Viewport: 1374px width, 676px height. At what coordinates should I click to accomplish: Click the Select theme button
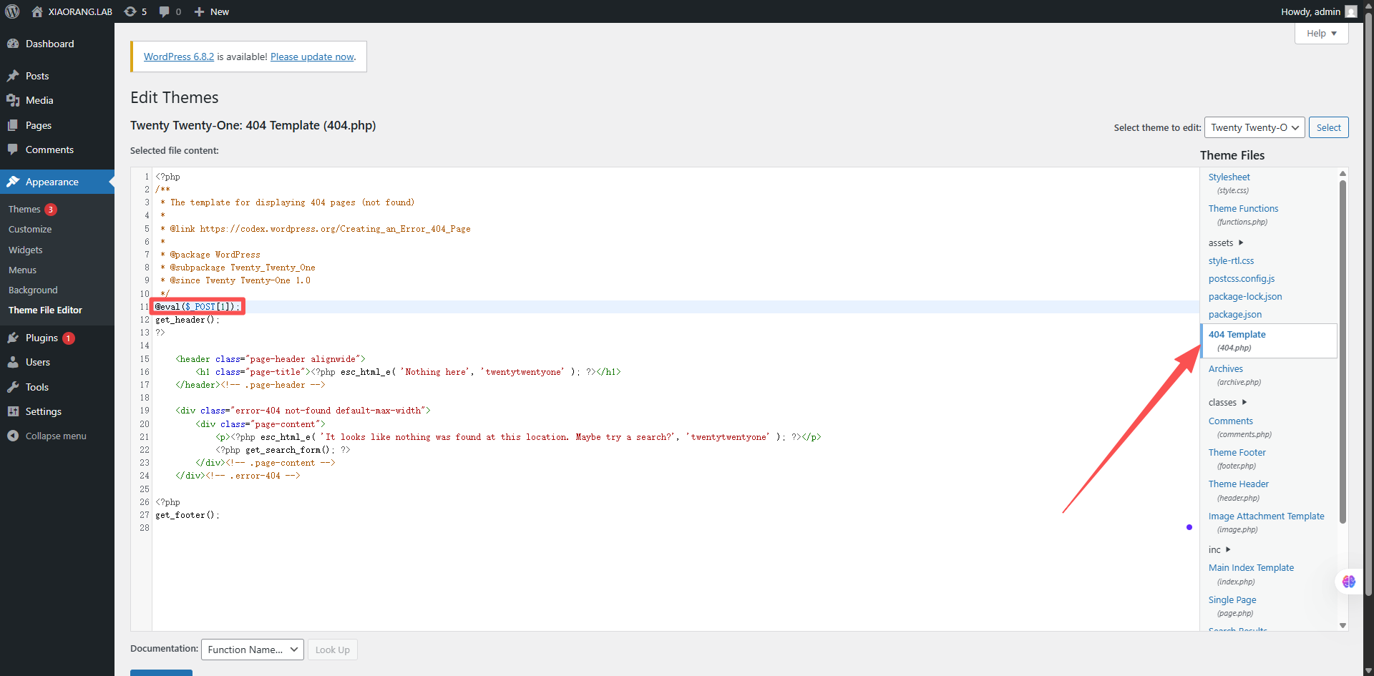pyautogui.click(x=1328, y=127)
